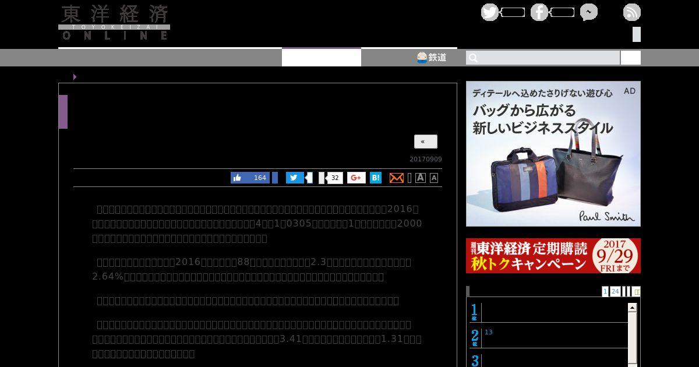Click the Twitter follower count box in header
The height and width of the screenshot is (367, 699).
513,12
